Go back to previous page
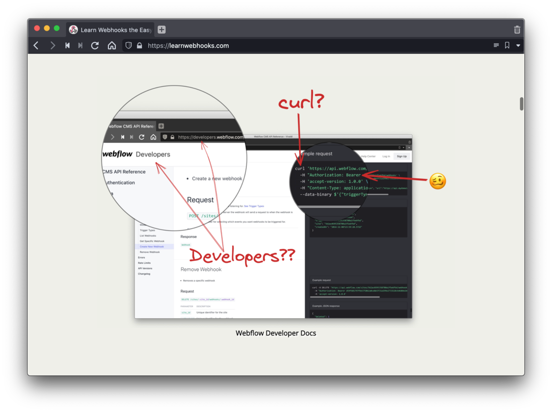 [x=36, y=45]
